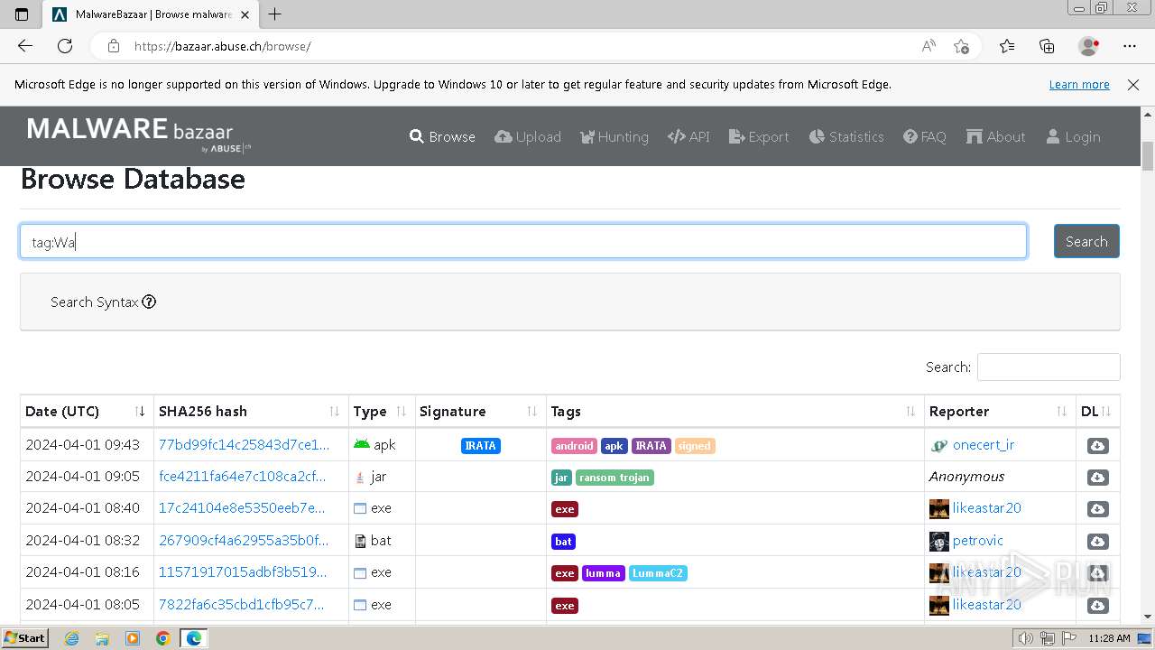1155x650 pixels.
Task: Click the IRATA signature badge
Action: (x=480, y=446)
